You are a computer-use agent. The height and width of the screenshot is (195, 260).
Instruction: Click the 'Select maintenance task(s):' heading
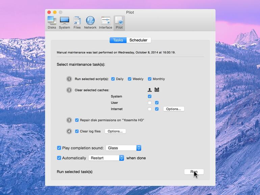[x=81, y=64]
